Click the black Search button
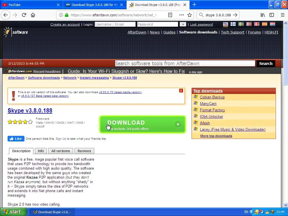 (x=265, y=63)
